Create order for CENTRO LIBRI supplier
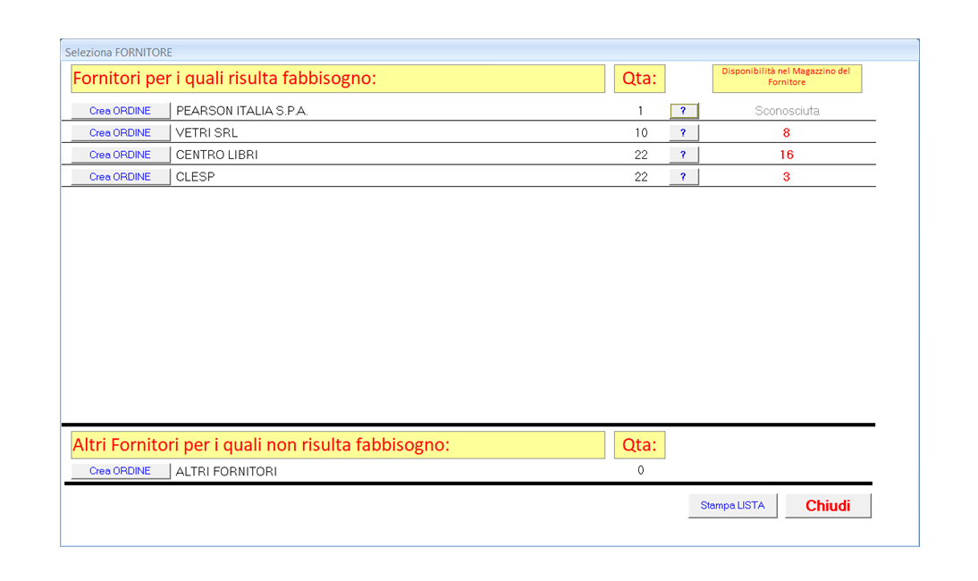The image size is (978, 581). pos(121,155)
